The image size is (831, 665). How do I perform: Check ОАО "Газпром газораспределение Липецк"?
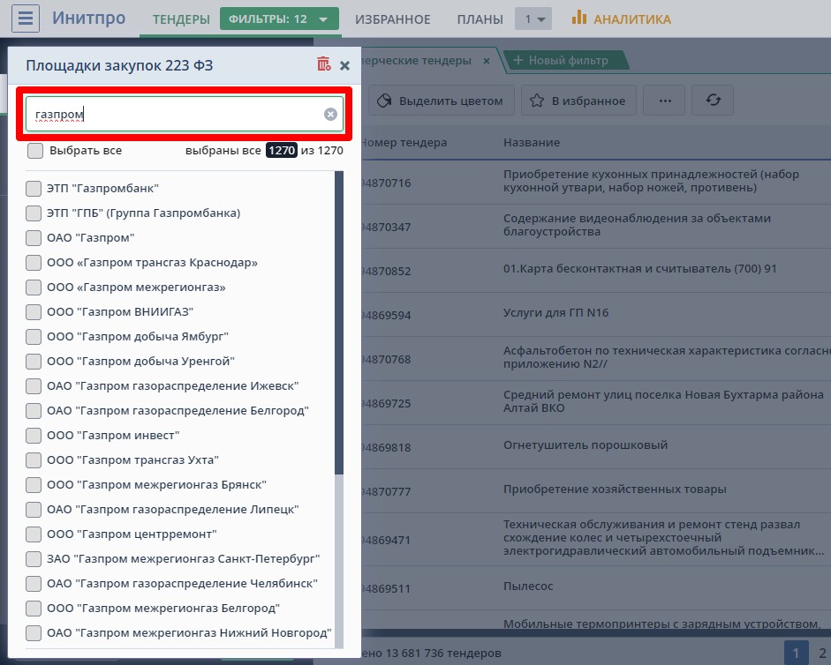click(x=34, y=510)
